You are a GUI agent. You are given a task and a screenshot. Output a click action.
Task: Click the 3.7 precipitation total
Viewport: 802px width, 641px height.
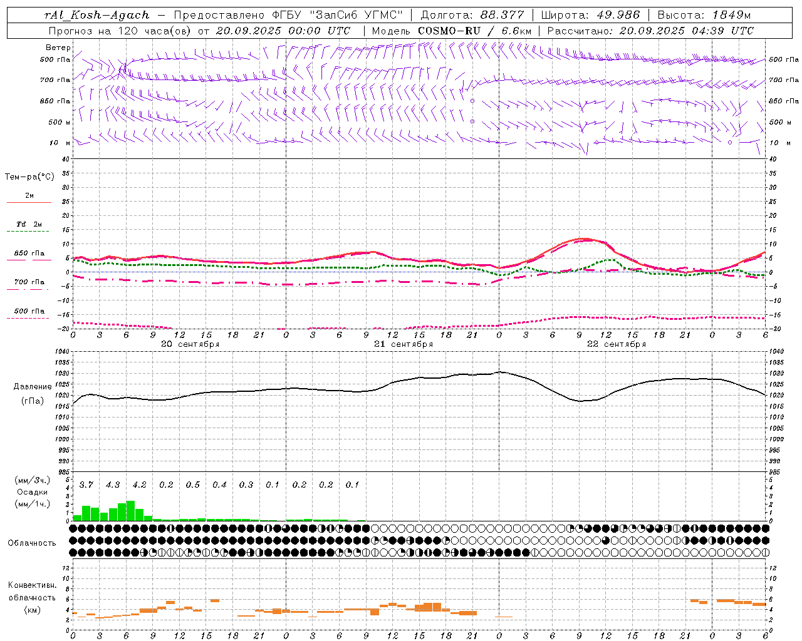86,485
